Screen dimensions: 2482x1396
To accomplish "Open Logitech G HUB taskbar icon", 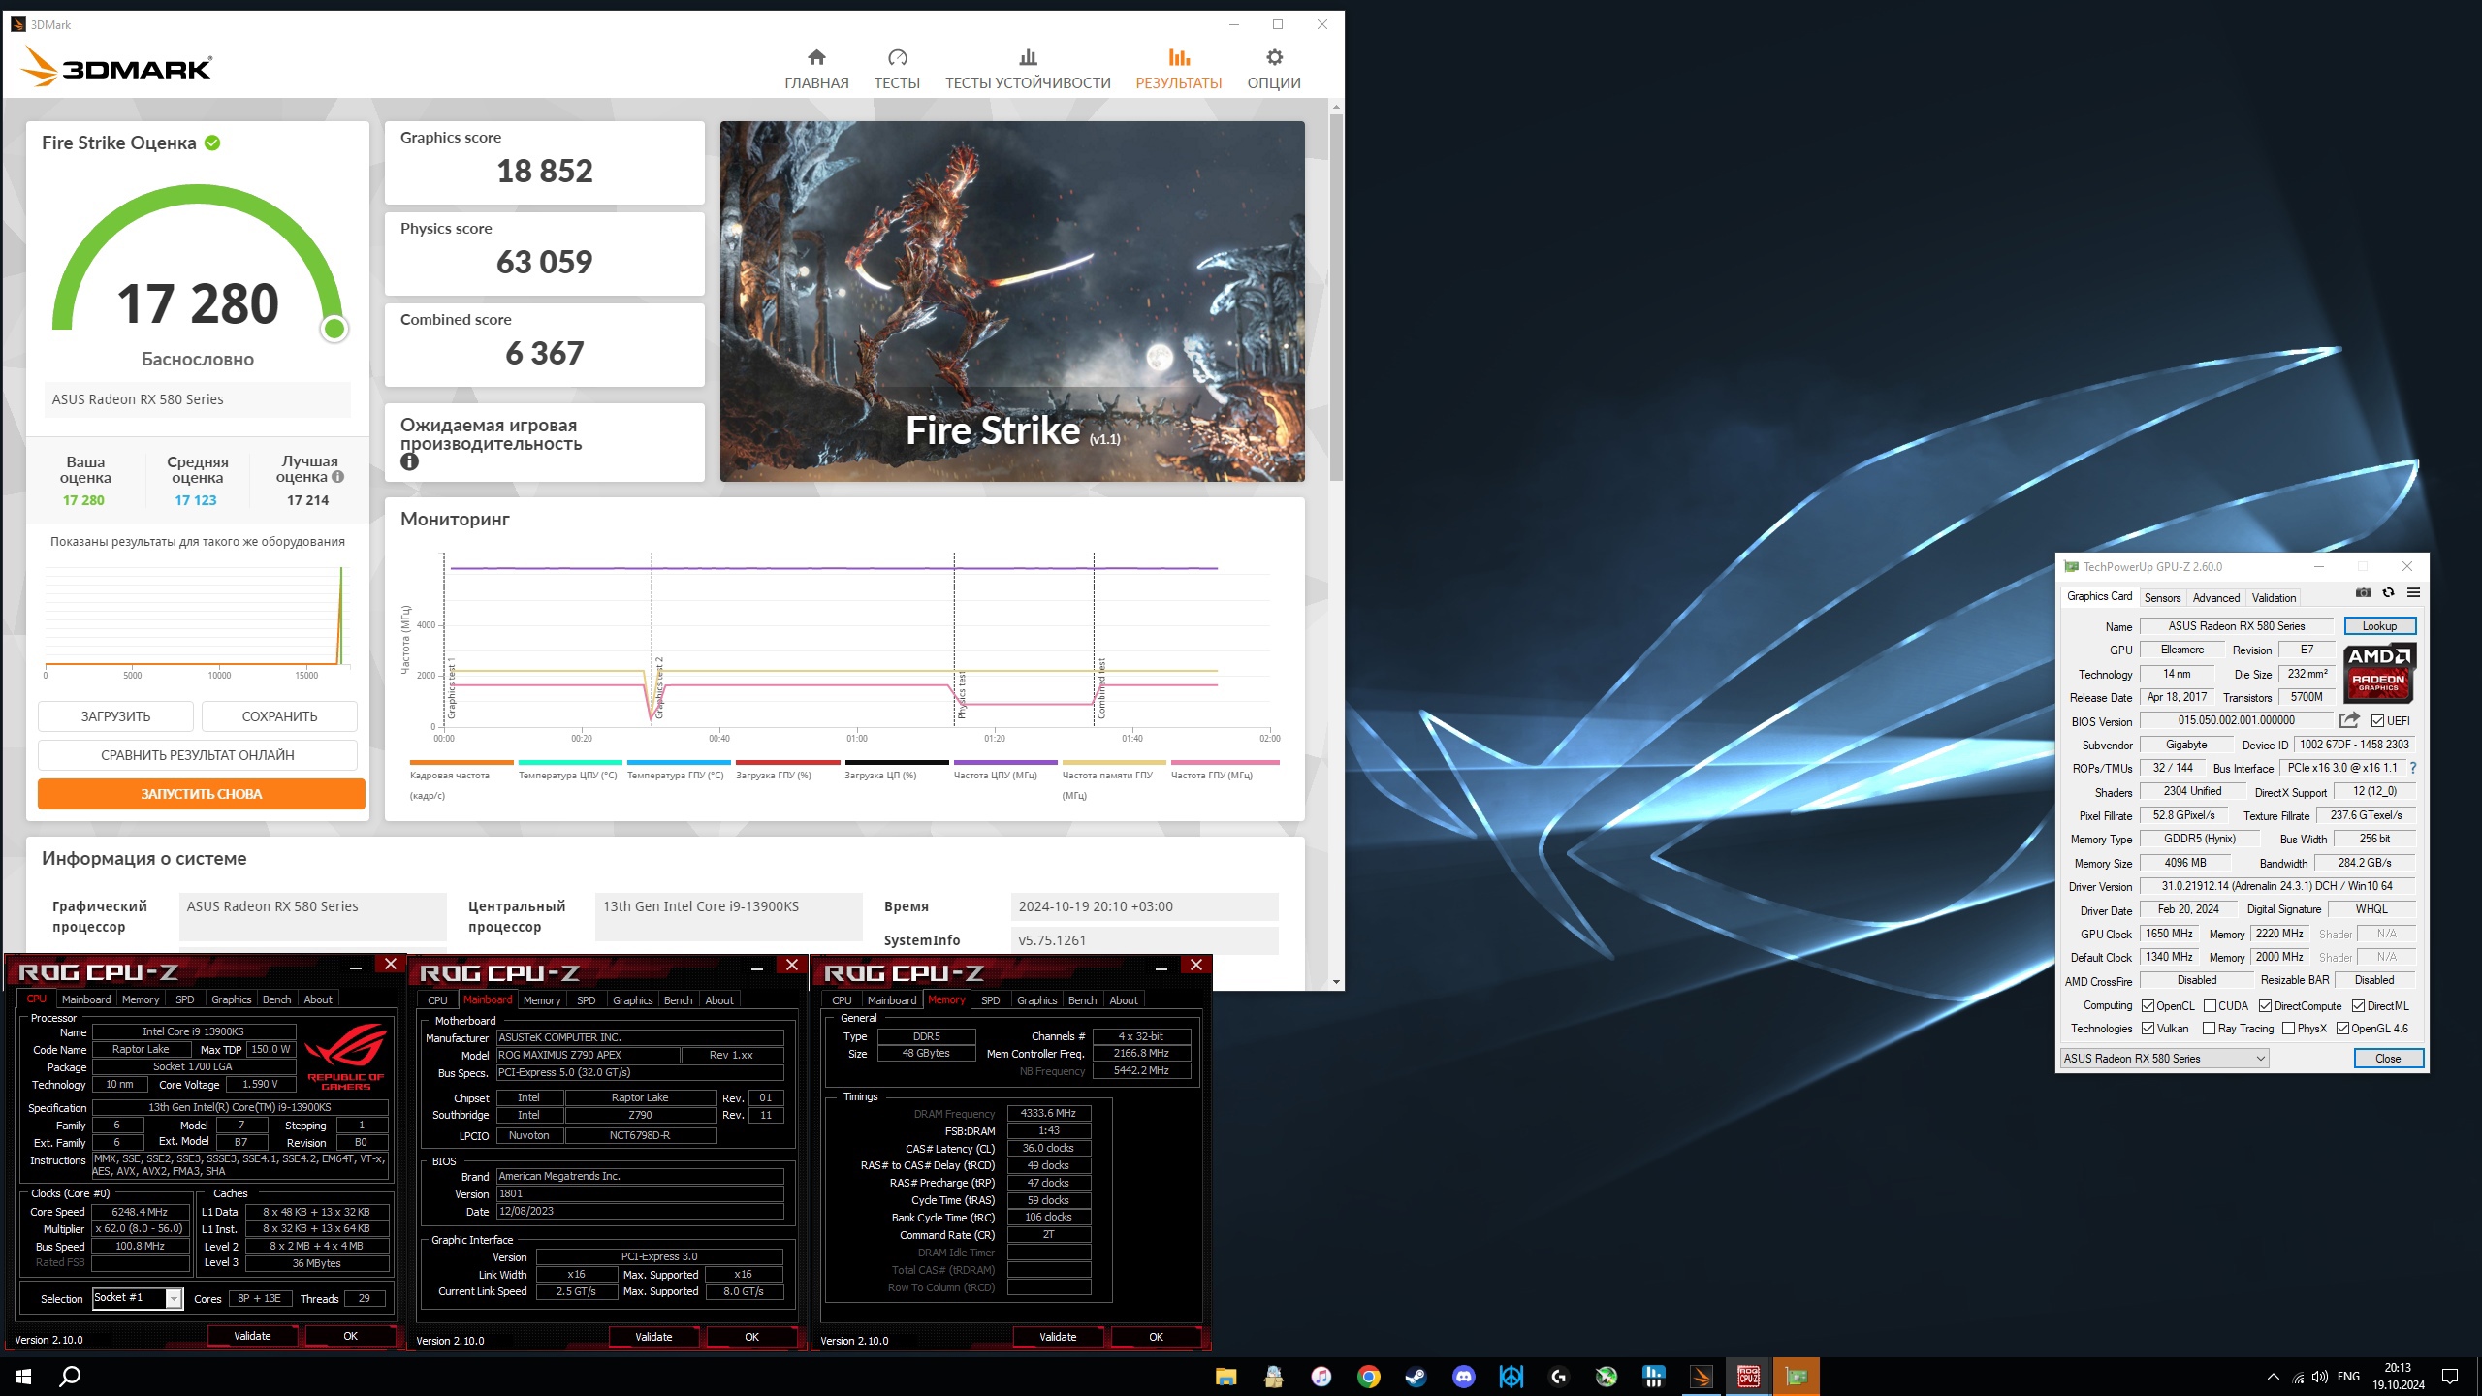I will pos(1558,1377).
